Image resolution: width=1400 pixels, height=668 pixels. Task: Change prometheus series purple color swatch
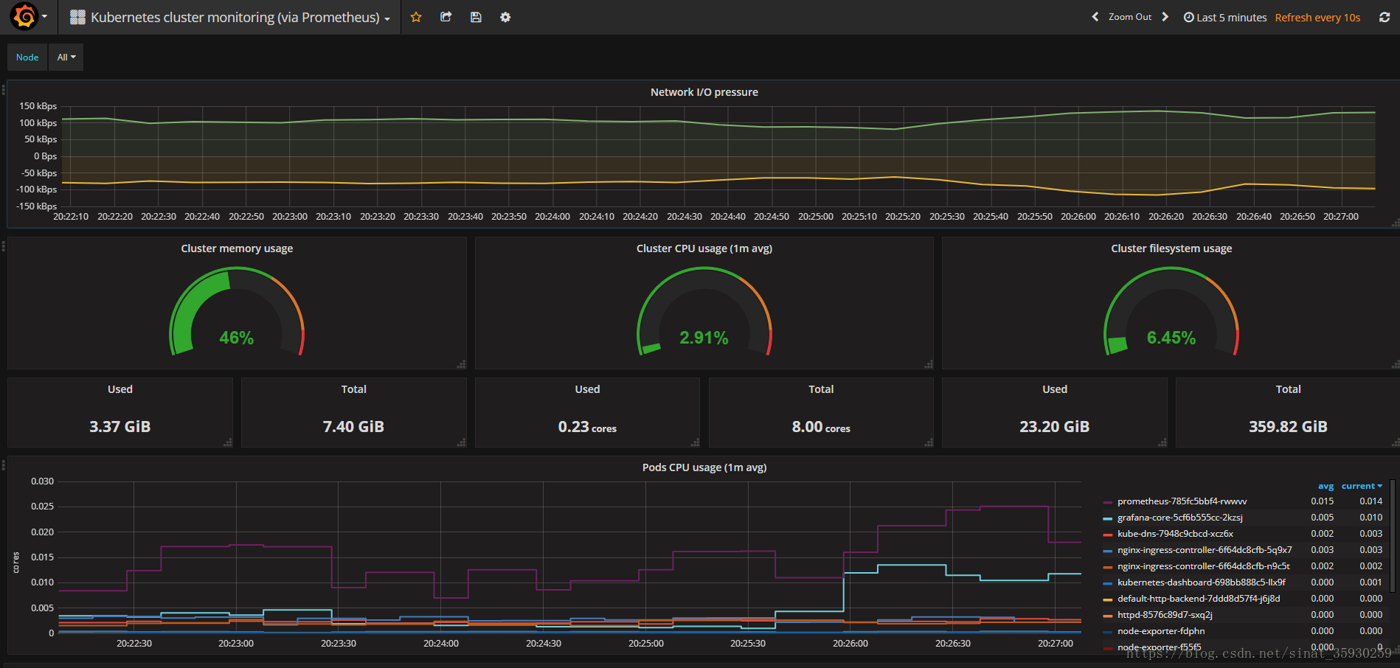pos(1107,502)
